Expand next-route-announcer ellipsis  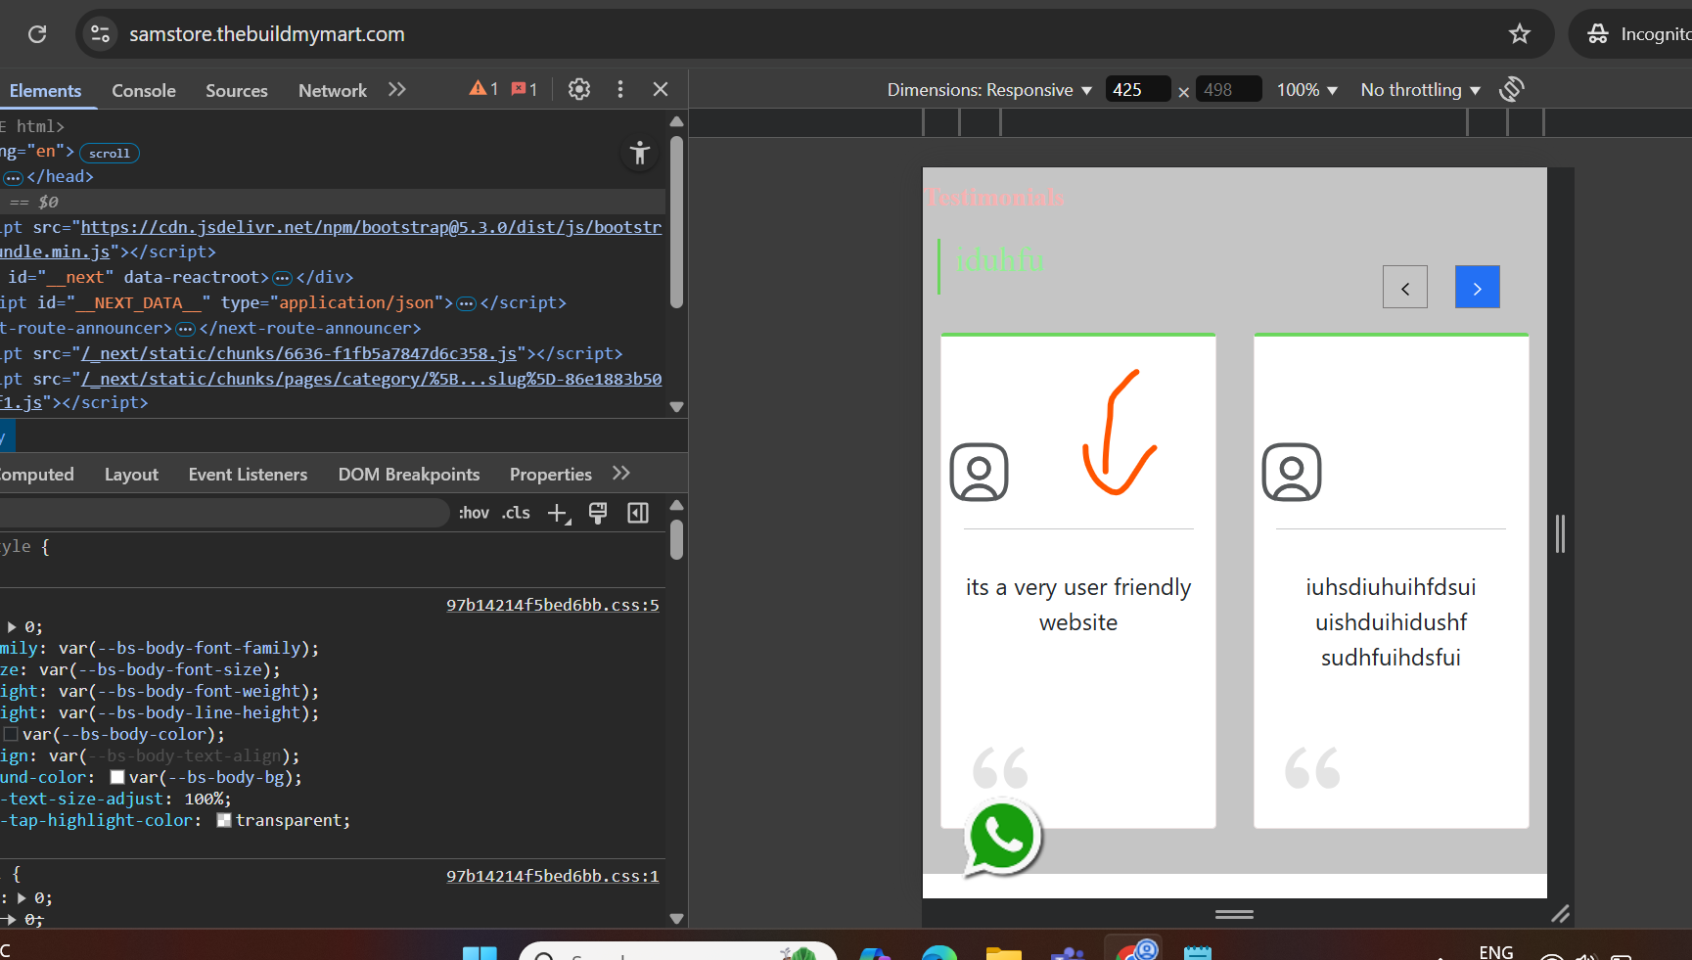tap(186, 329)
